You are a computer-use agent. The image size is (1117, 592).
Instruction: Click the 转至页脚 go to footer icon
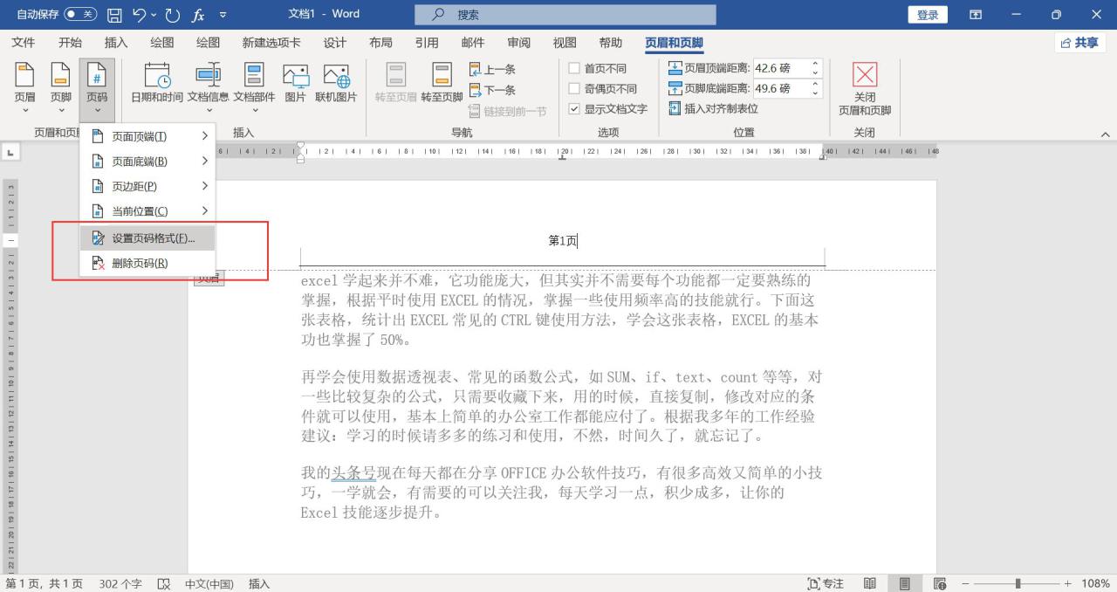pyautogui.click(x=442, y=84)
